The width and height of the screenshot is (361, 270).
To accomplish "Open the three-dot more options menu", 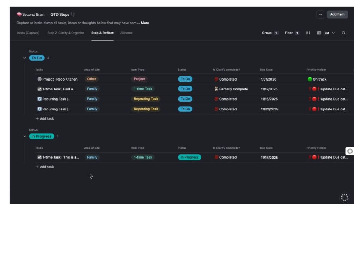I will (320, 14).
